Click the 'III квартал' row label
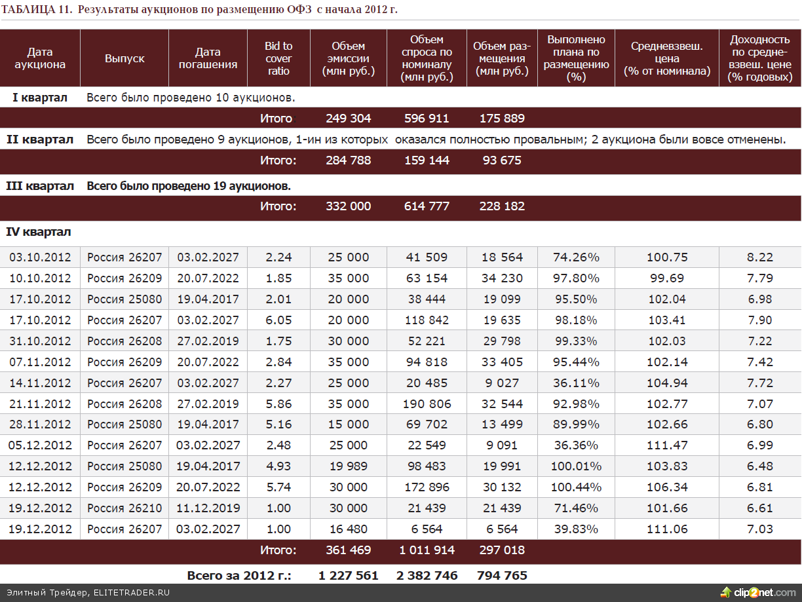802x602 pixels. click(x=40, y=186)
